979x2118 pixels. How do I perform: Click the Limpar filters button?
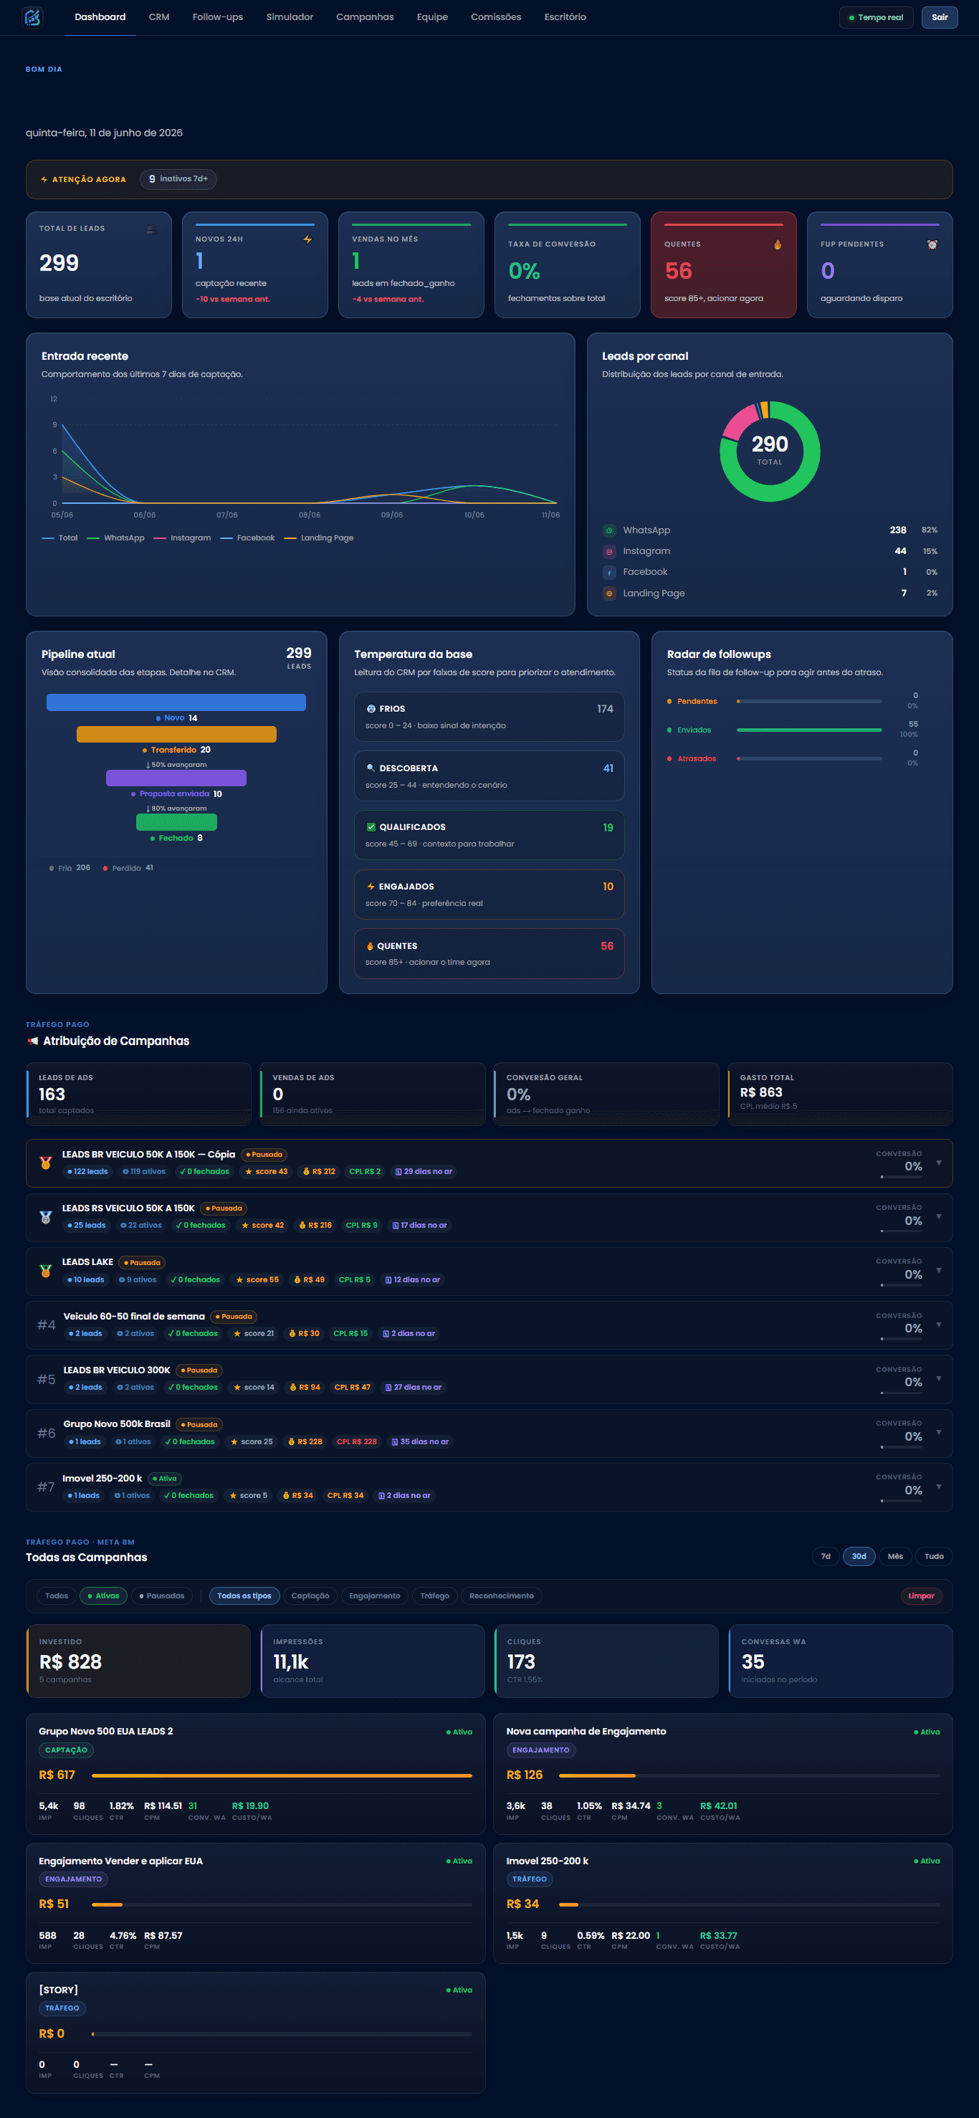922,1596
